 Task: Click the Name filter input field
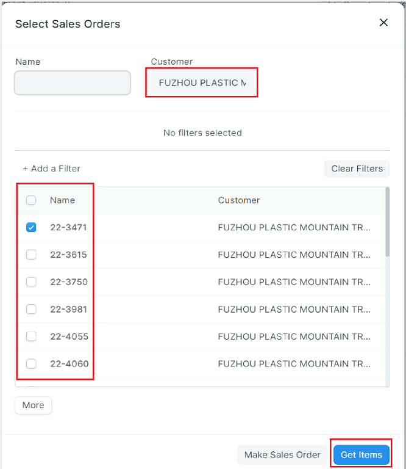point(73,83)
